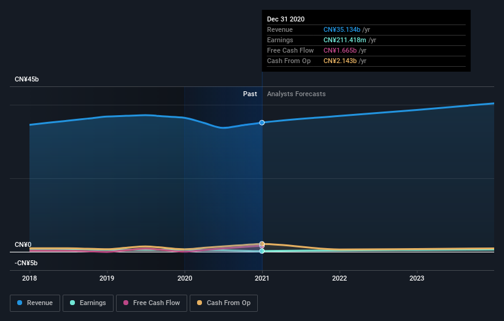Click the Dec 31 2020 tooltip date
Viewport: 504px width, 321px height.
(285, 19)
